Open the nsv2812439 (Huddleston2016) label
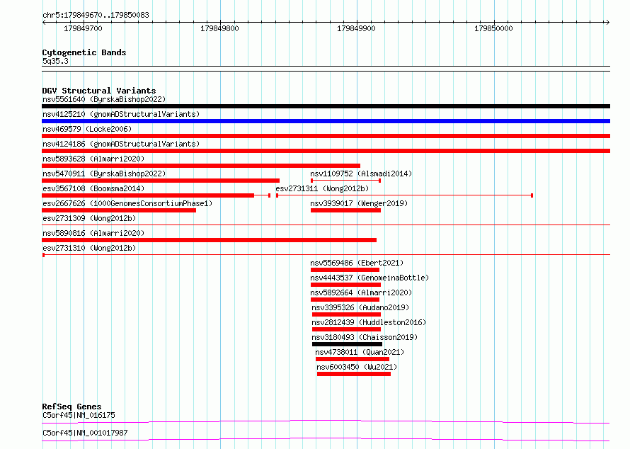 pos(369,322)
